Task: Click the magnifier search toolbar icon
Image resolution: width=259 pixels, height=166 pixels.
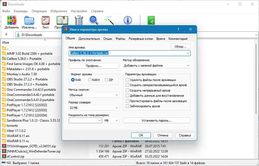Action: (x=94, y=20)
